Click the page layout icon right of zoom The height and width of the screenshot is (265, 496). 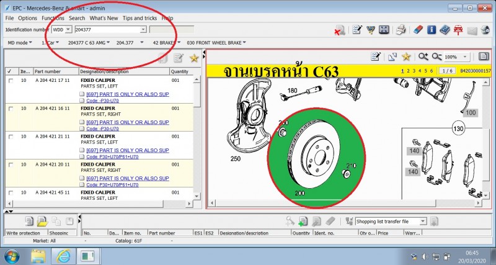pos(484,56)
